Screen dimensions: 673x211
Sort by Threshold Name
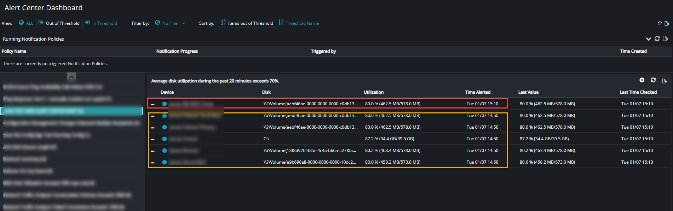click(299, 23)
